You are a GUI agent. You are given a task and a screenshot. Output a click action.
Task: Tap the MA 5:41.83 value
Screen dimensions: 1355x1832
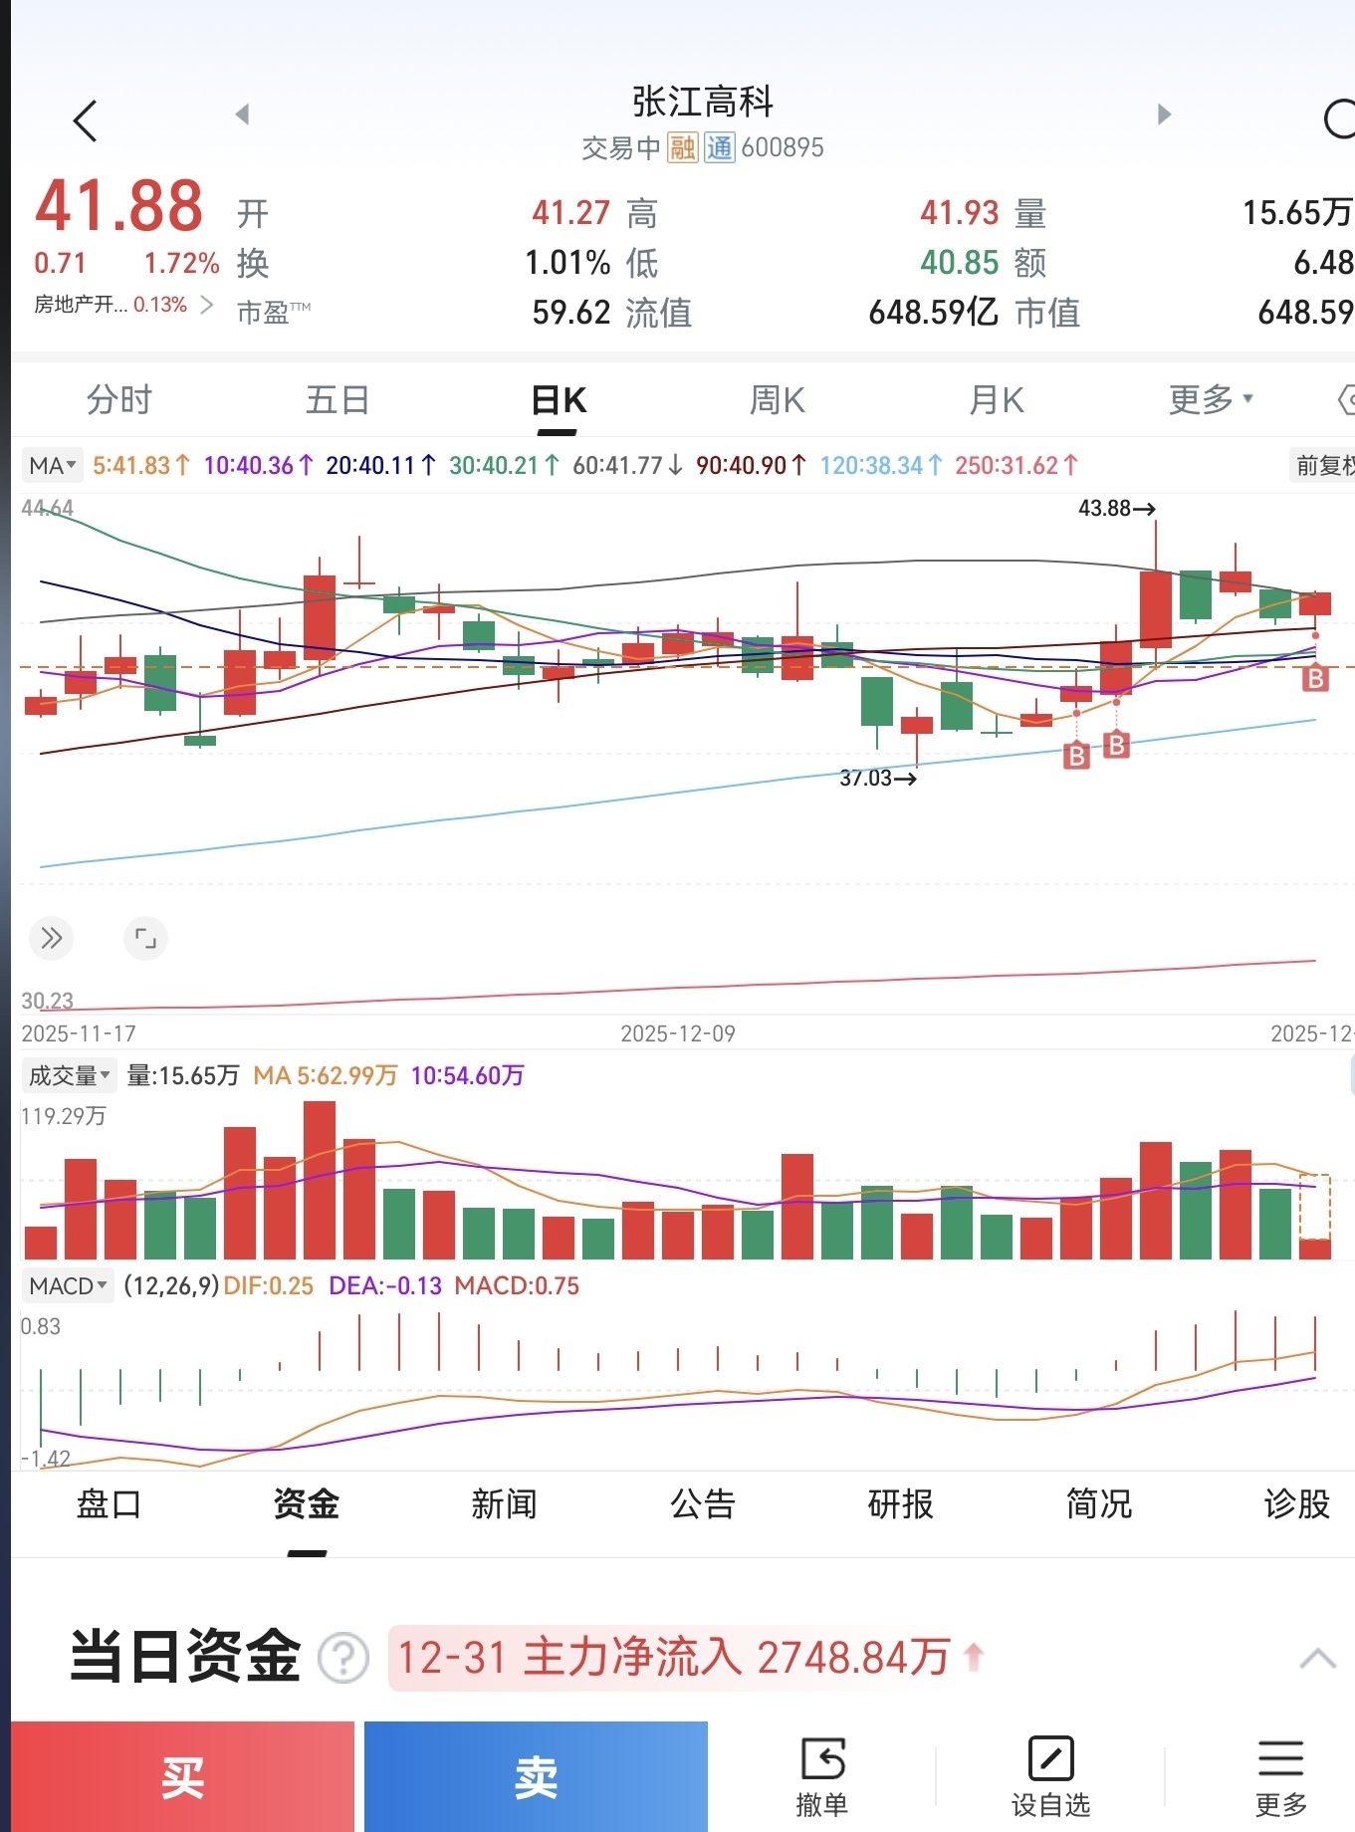(x=141, y=465)
